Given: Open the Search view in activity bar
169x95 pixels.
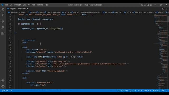Looking at the screenshot, I should pos(3,15).
